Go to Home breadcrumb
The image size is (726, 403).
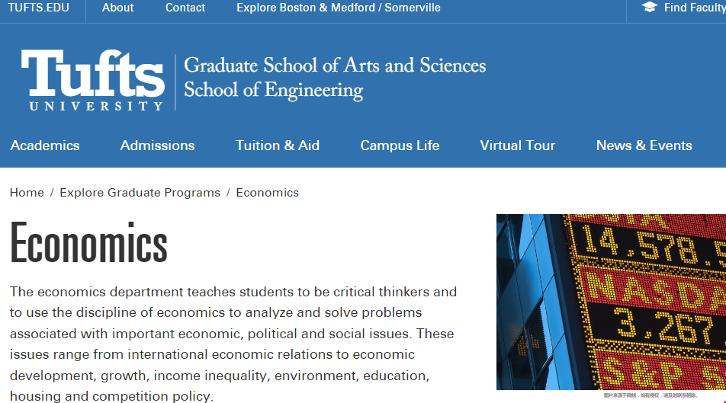(27, 193)
